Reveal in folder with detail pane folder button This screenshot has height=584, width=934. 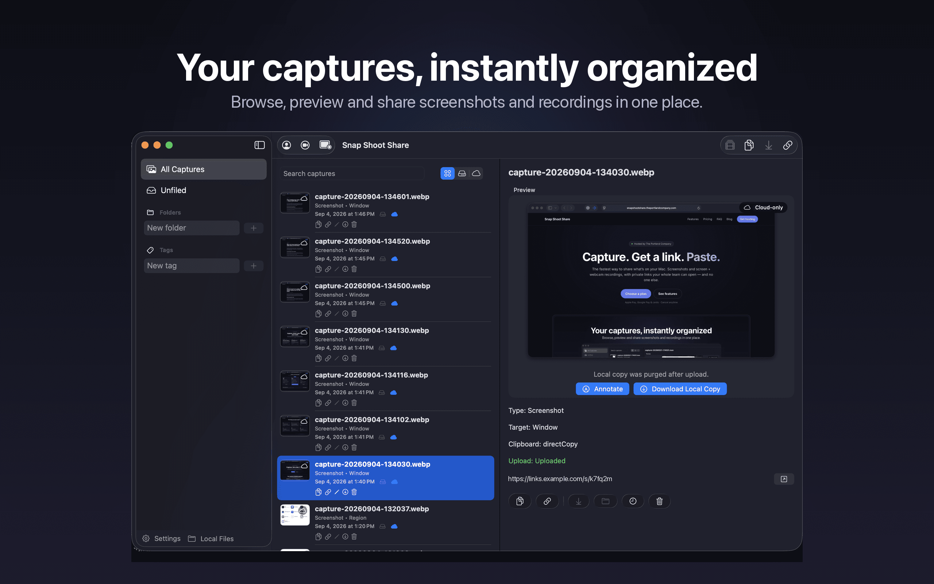click(606, 502)
